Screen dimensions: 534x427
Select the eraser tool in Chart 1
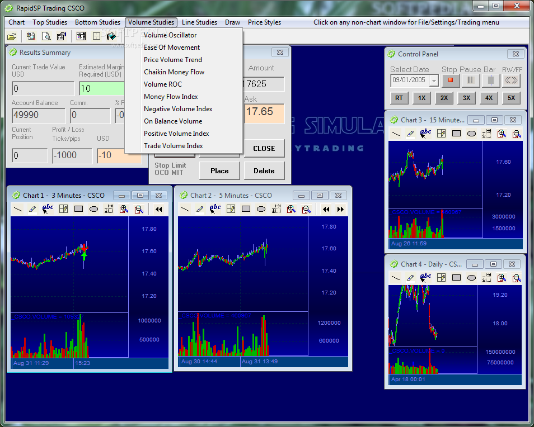(32, 209)
